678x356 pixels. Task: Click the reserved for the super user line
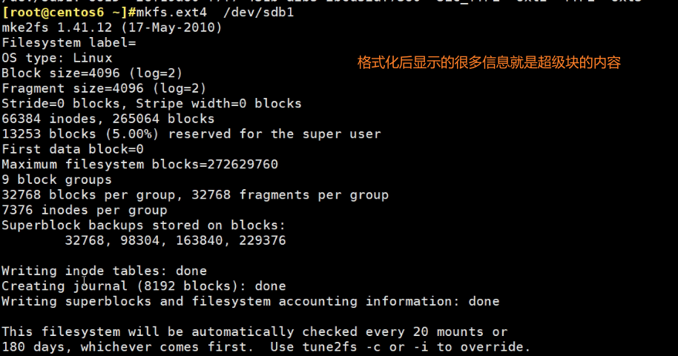tap(191, 134)
